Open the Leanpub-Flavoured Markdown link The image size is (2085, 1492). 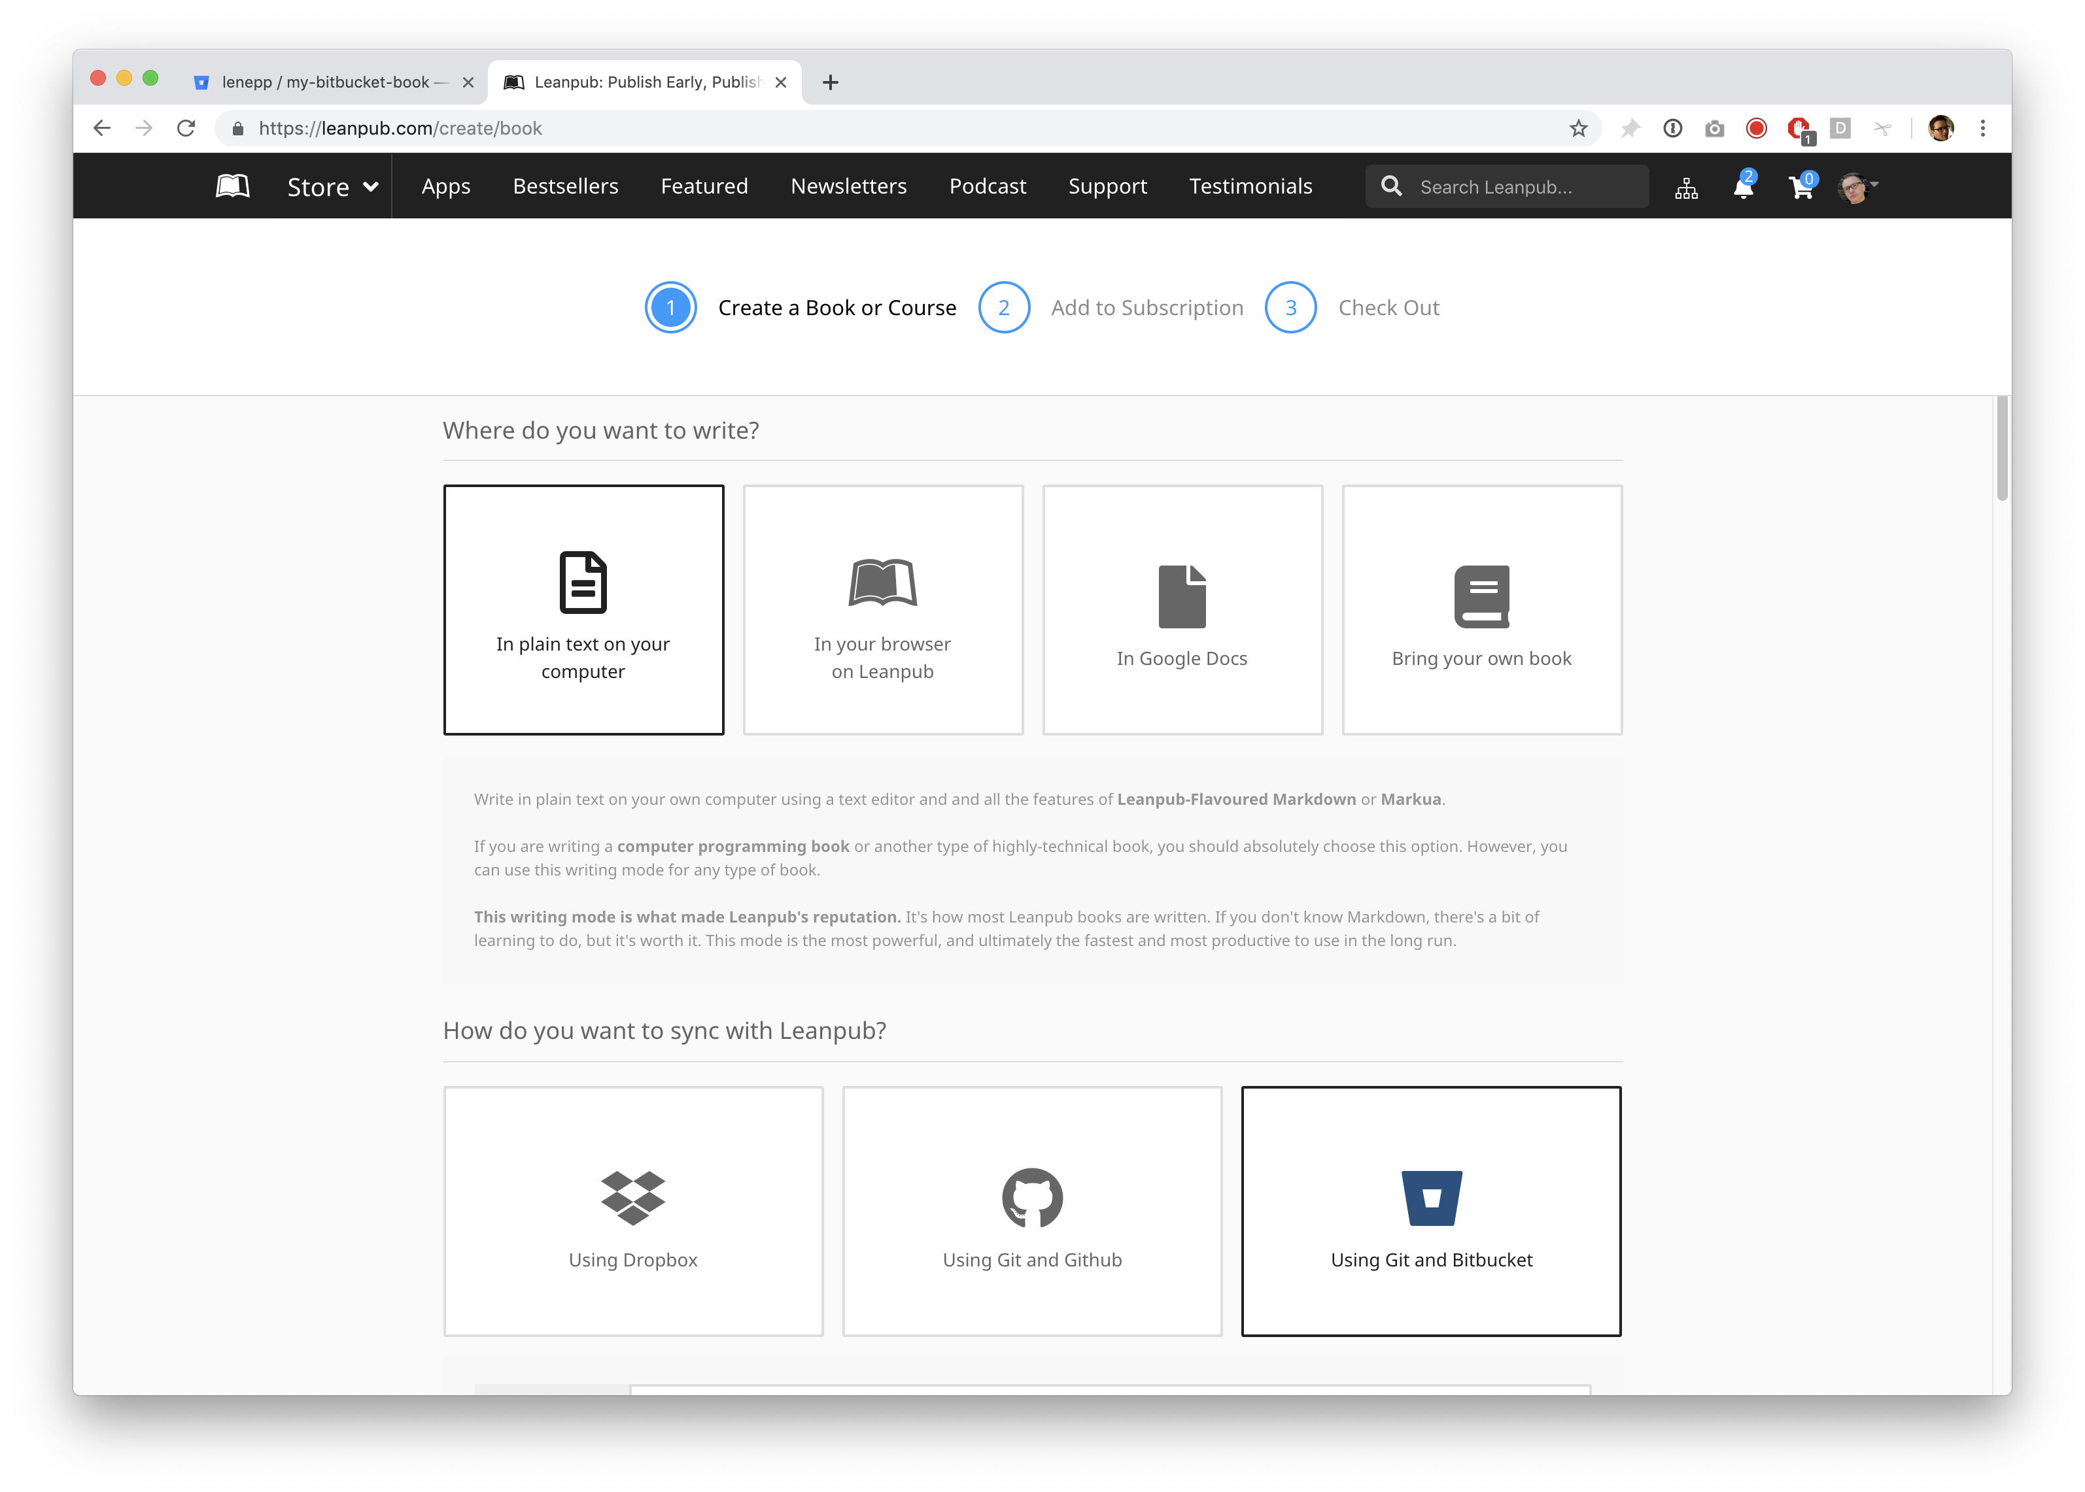1236,799
